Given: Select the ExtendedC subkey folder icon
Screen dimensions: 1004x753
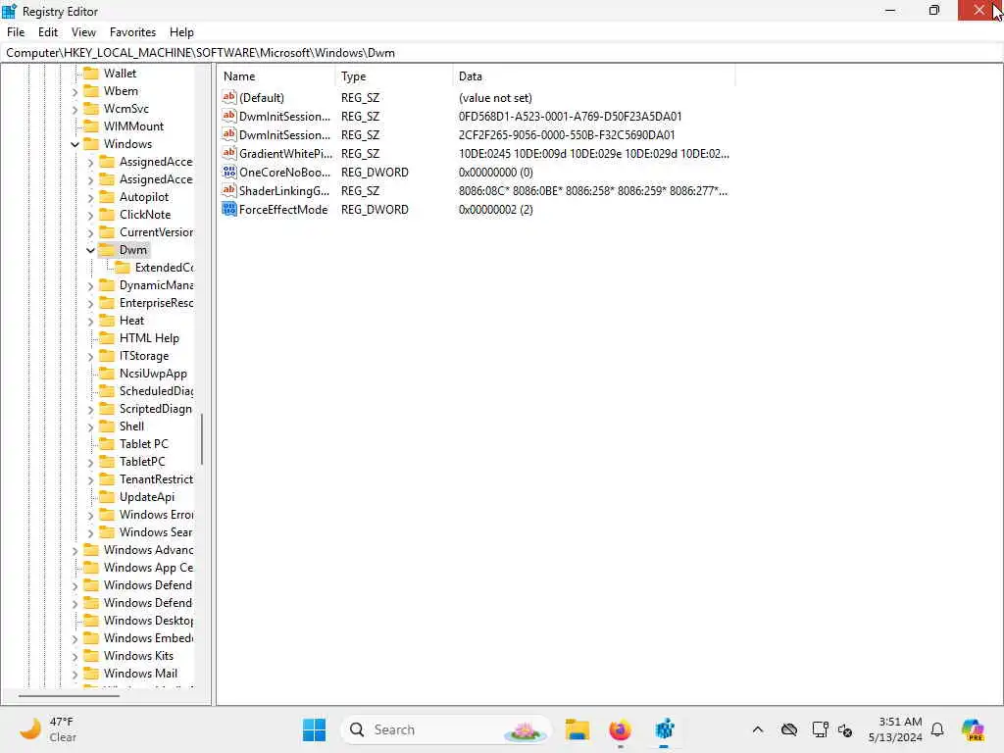Looking at the screenshot, I should [123, 267].
